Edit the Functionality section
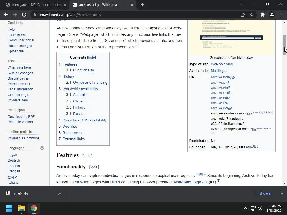The image size is (287, 215). (x=94, y=167)
